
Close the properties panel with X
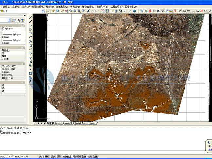tap(25, 16)
